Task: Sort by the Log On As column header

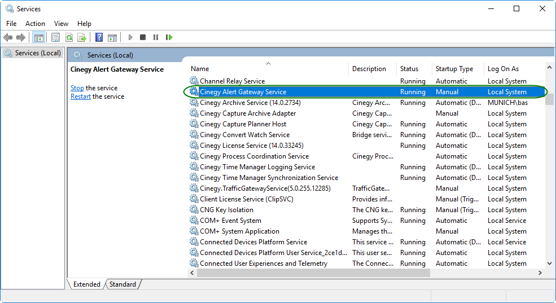Action: pyautogui.click(x=514, y=69)
